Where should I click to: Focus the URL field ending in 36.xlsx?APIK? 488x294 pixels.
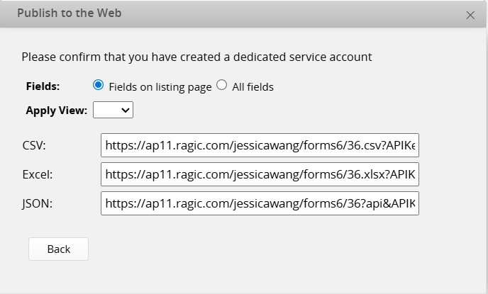(260, 174)
